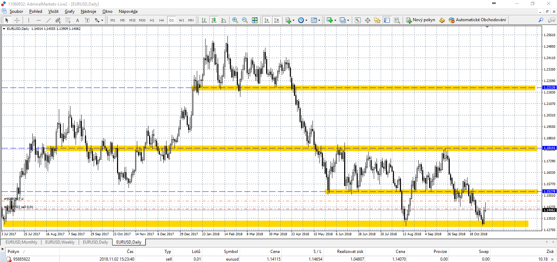Insert text with the A tool
This screenshot has height=262, width=557.
(x=78, y=20)
